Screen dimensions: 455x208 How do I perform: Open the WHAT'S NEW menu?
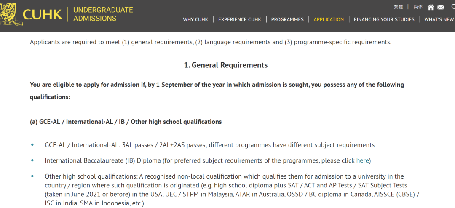439,19
